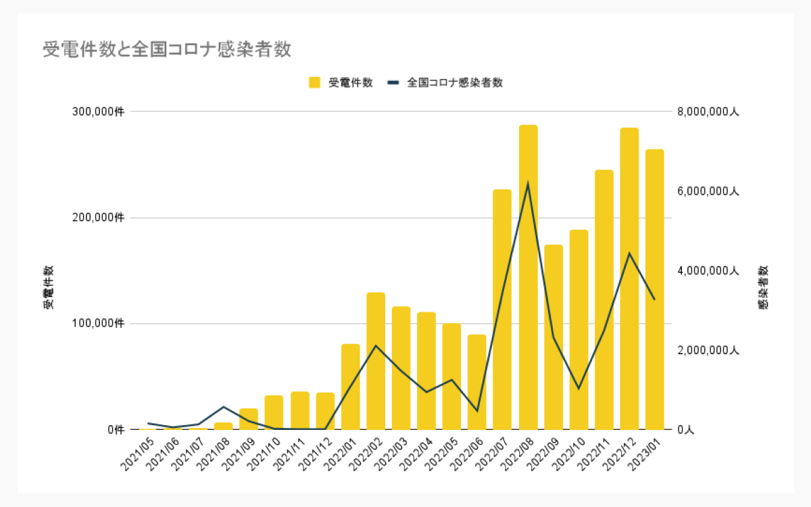Viewport: 811px width, 507px height.
Task: Select the 2022/02 bar
Action: [x=377, y=358]
